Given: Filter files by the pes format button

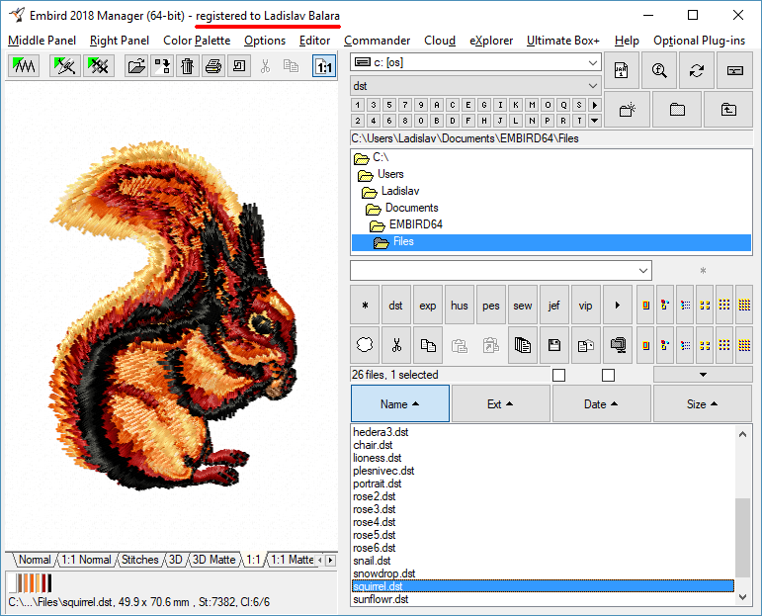Looking at the screenshot, I should 491,305.
